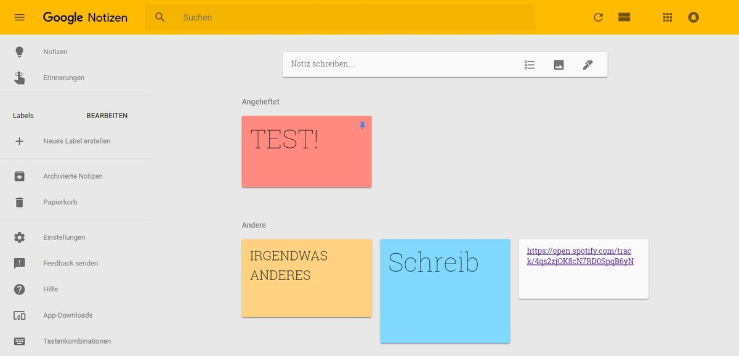Open notifications with the bell icon
Image resolution: width=739 pixels, height=356 pixels.
point(693,17)
